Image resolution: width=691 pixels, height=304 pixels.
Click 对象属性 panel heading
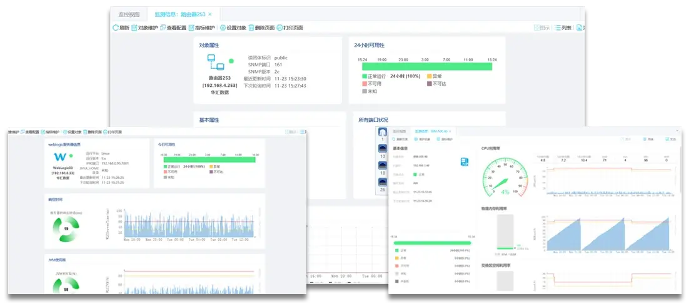(x=209, y=45)
